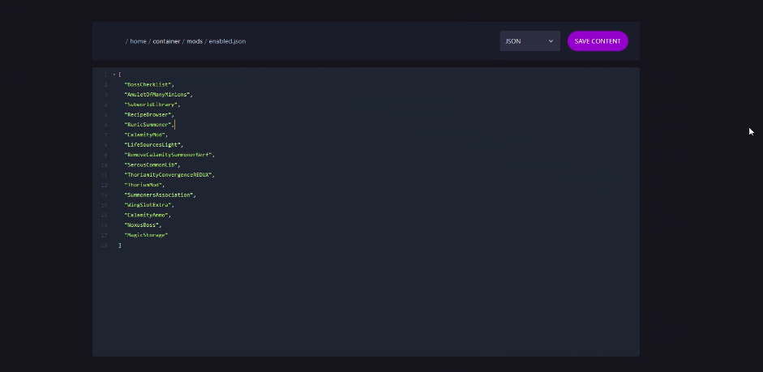
Task: Click the "BossChecklist" entry in editor
Action: [149, 84]
